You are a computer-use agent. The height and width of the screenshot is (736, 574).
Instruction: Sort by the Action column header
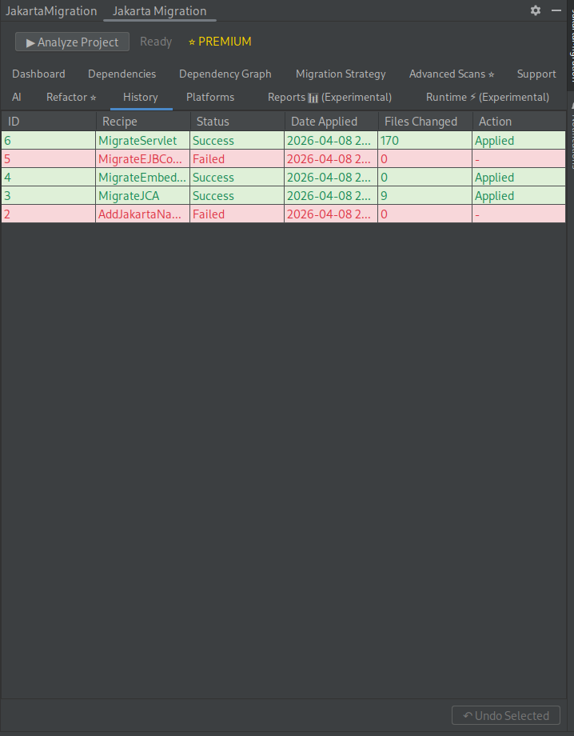tap(519, 122)
